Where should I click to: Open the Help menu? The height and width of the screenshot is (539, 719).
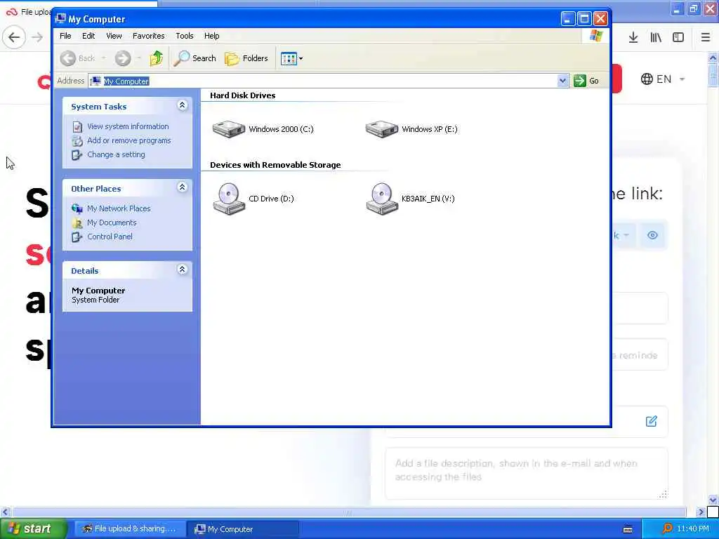click(x=212, y=36)
